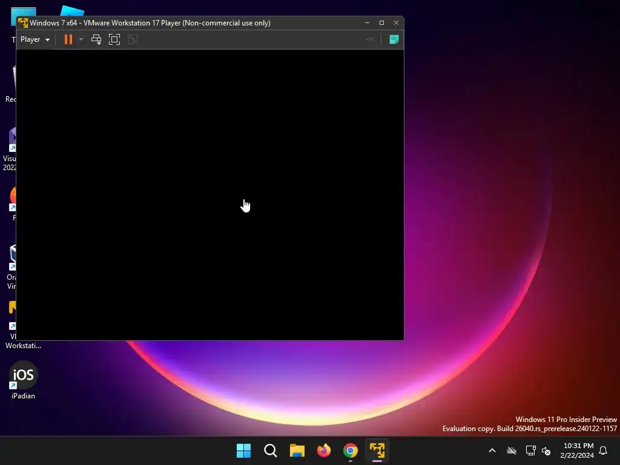The image size is (620, 465).
Task: Enter full screen mode in VMware
Action: tap(114, 39)
